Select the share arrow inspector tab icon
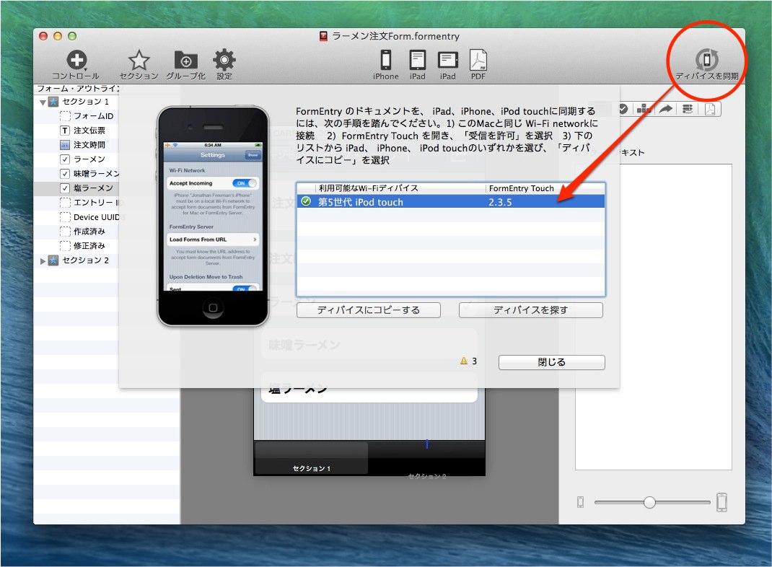The height and width of the screenshot is (567, 772). [x=666, y=109]
